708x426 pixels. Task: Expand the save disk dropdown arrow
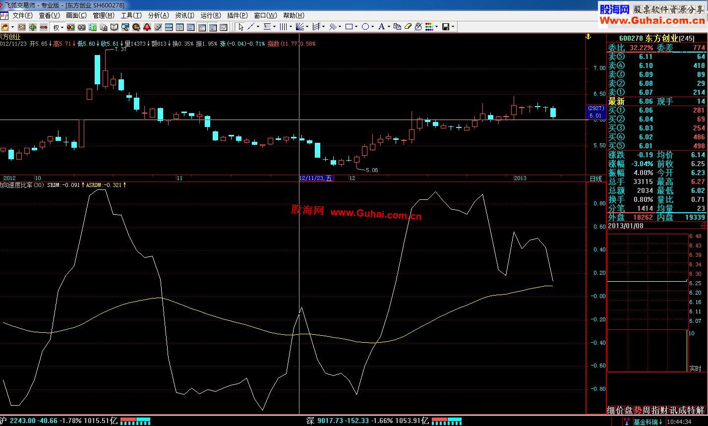(x=453, y=27)
